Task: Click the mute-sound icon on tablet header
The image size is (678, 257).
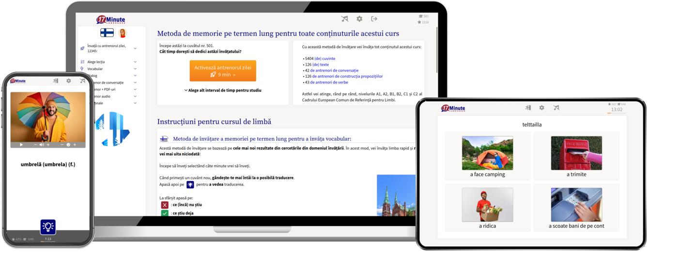Action: (556, 108)
